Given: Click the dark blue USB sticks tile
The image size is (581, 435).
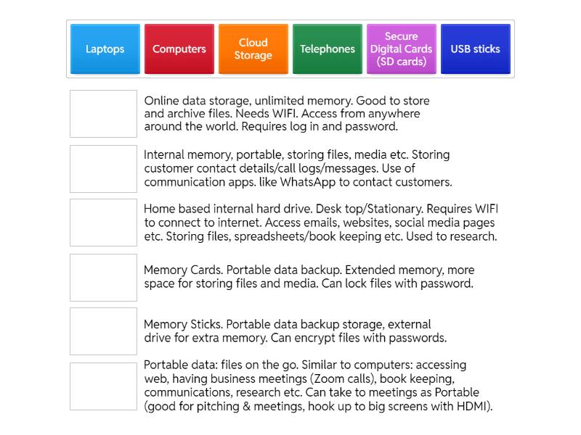Looking at the screenshot, I should coord(475,49).
